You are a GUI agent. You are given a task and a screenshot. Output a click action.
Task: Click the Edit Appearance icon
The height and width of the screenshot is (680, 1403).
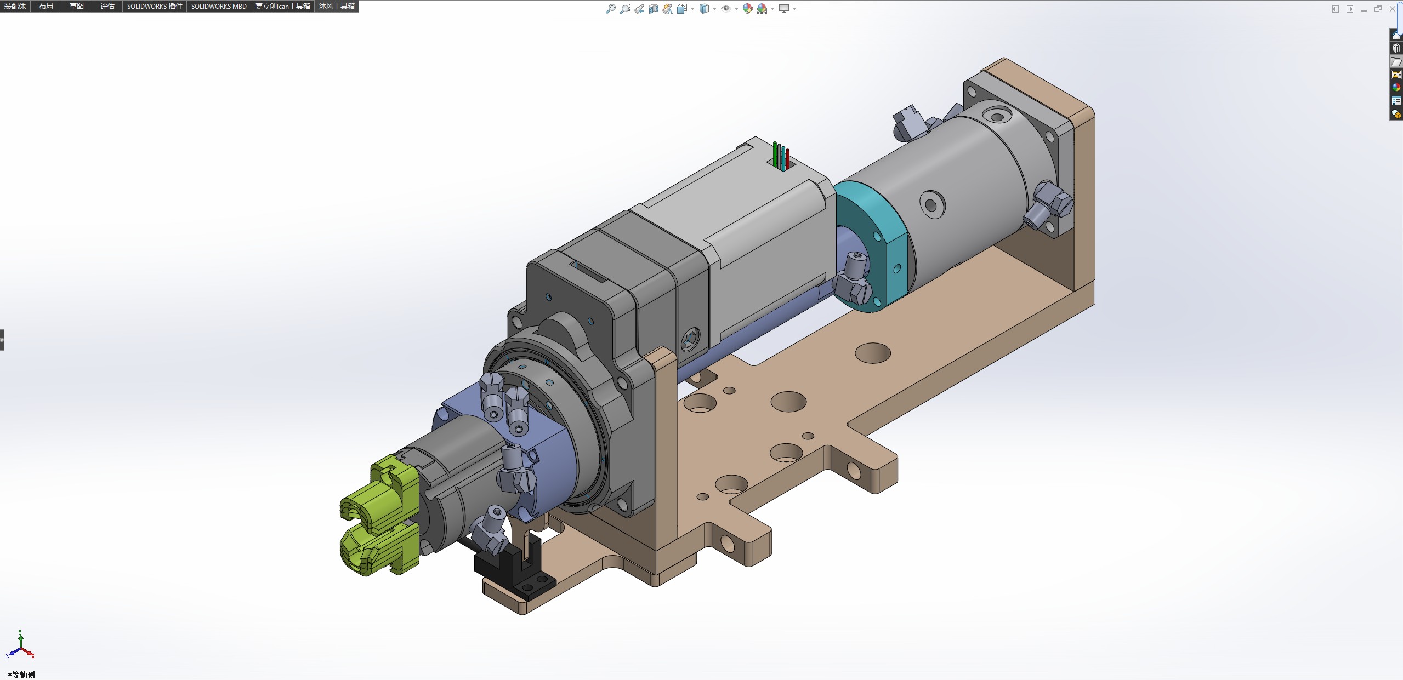tap(747, 9)
